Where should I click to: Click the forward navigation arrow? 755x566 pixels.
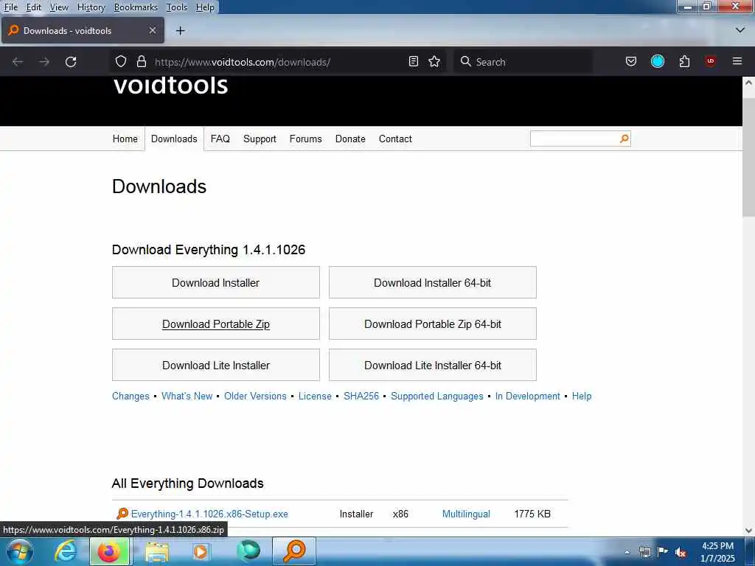44,62
